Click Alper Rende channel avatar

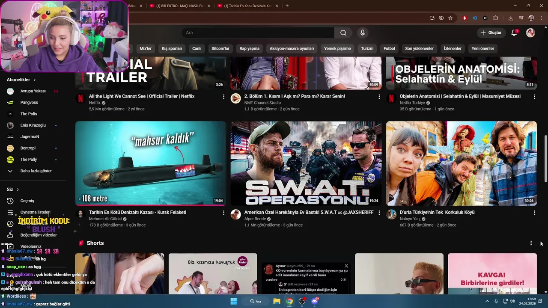coord(235,214)
